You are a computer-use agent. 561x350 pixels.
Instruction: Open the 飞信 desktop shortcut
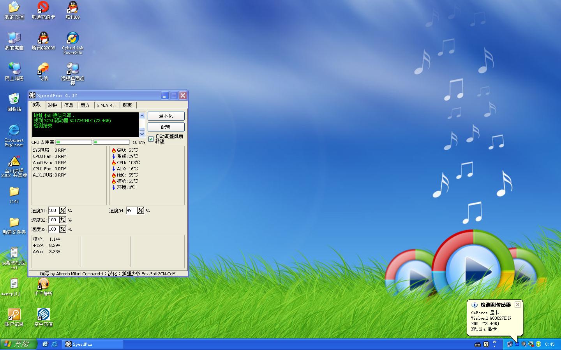click(43, 72)
